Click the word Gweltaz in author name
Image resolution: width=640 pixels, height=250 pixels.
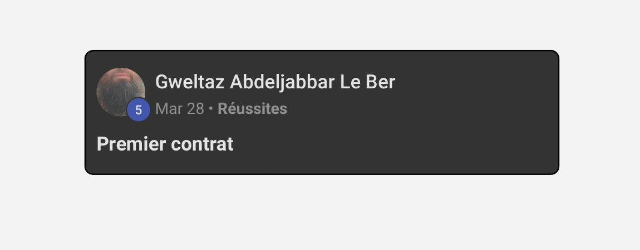pyautogui.click(x=190, y=82)
